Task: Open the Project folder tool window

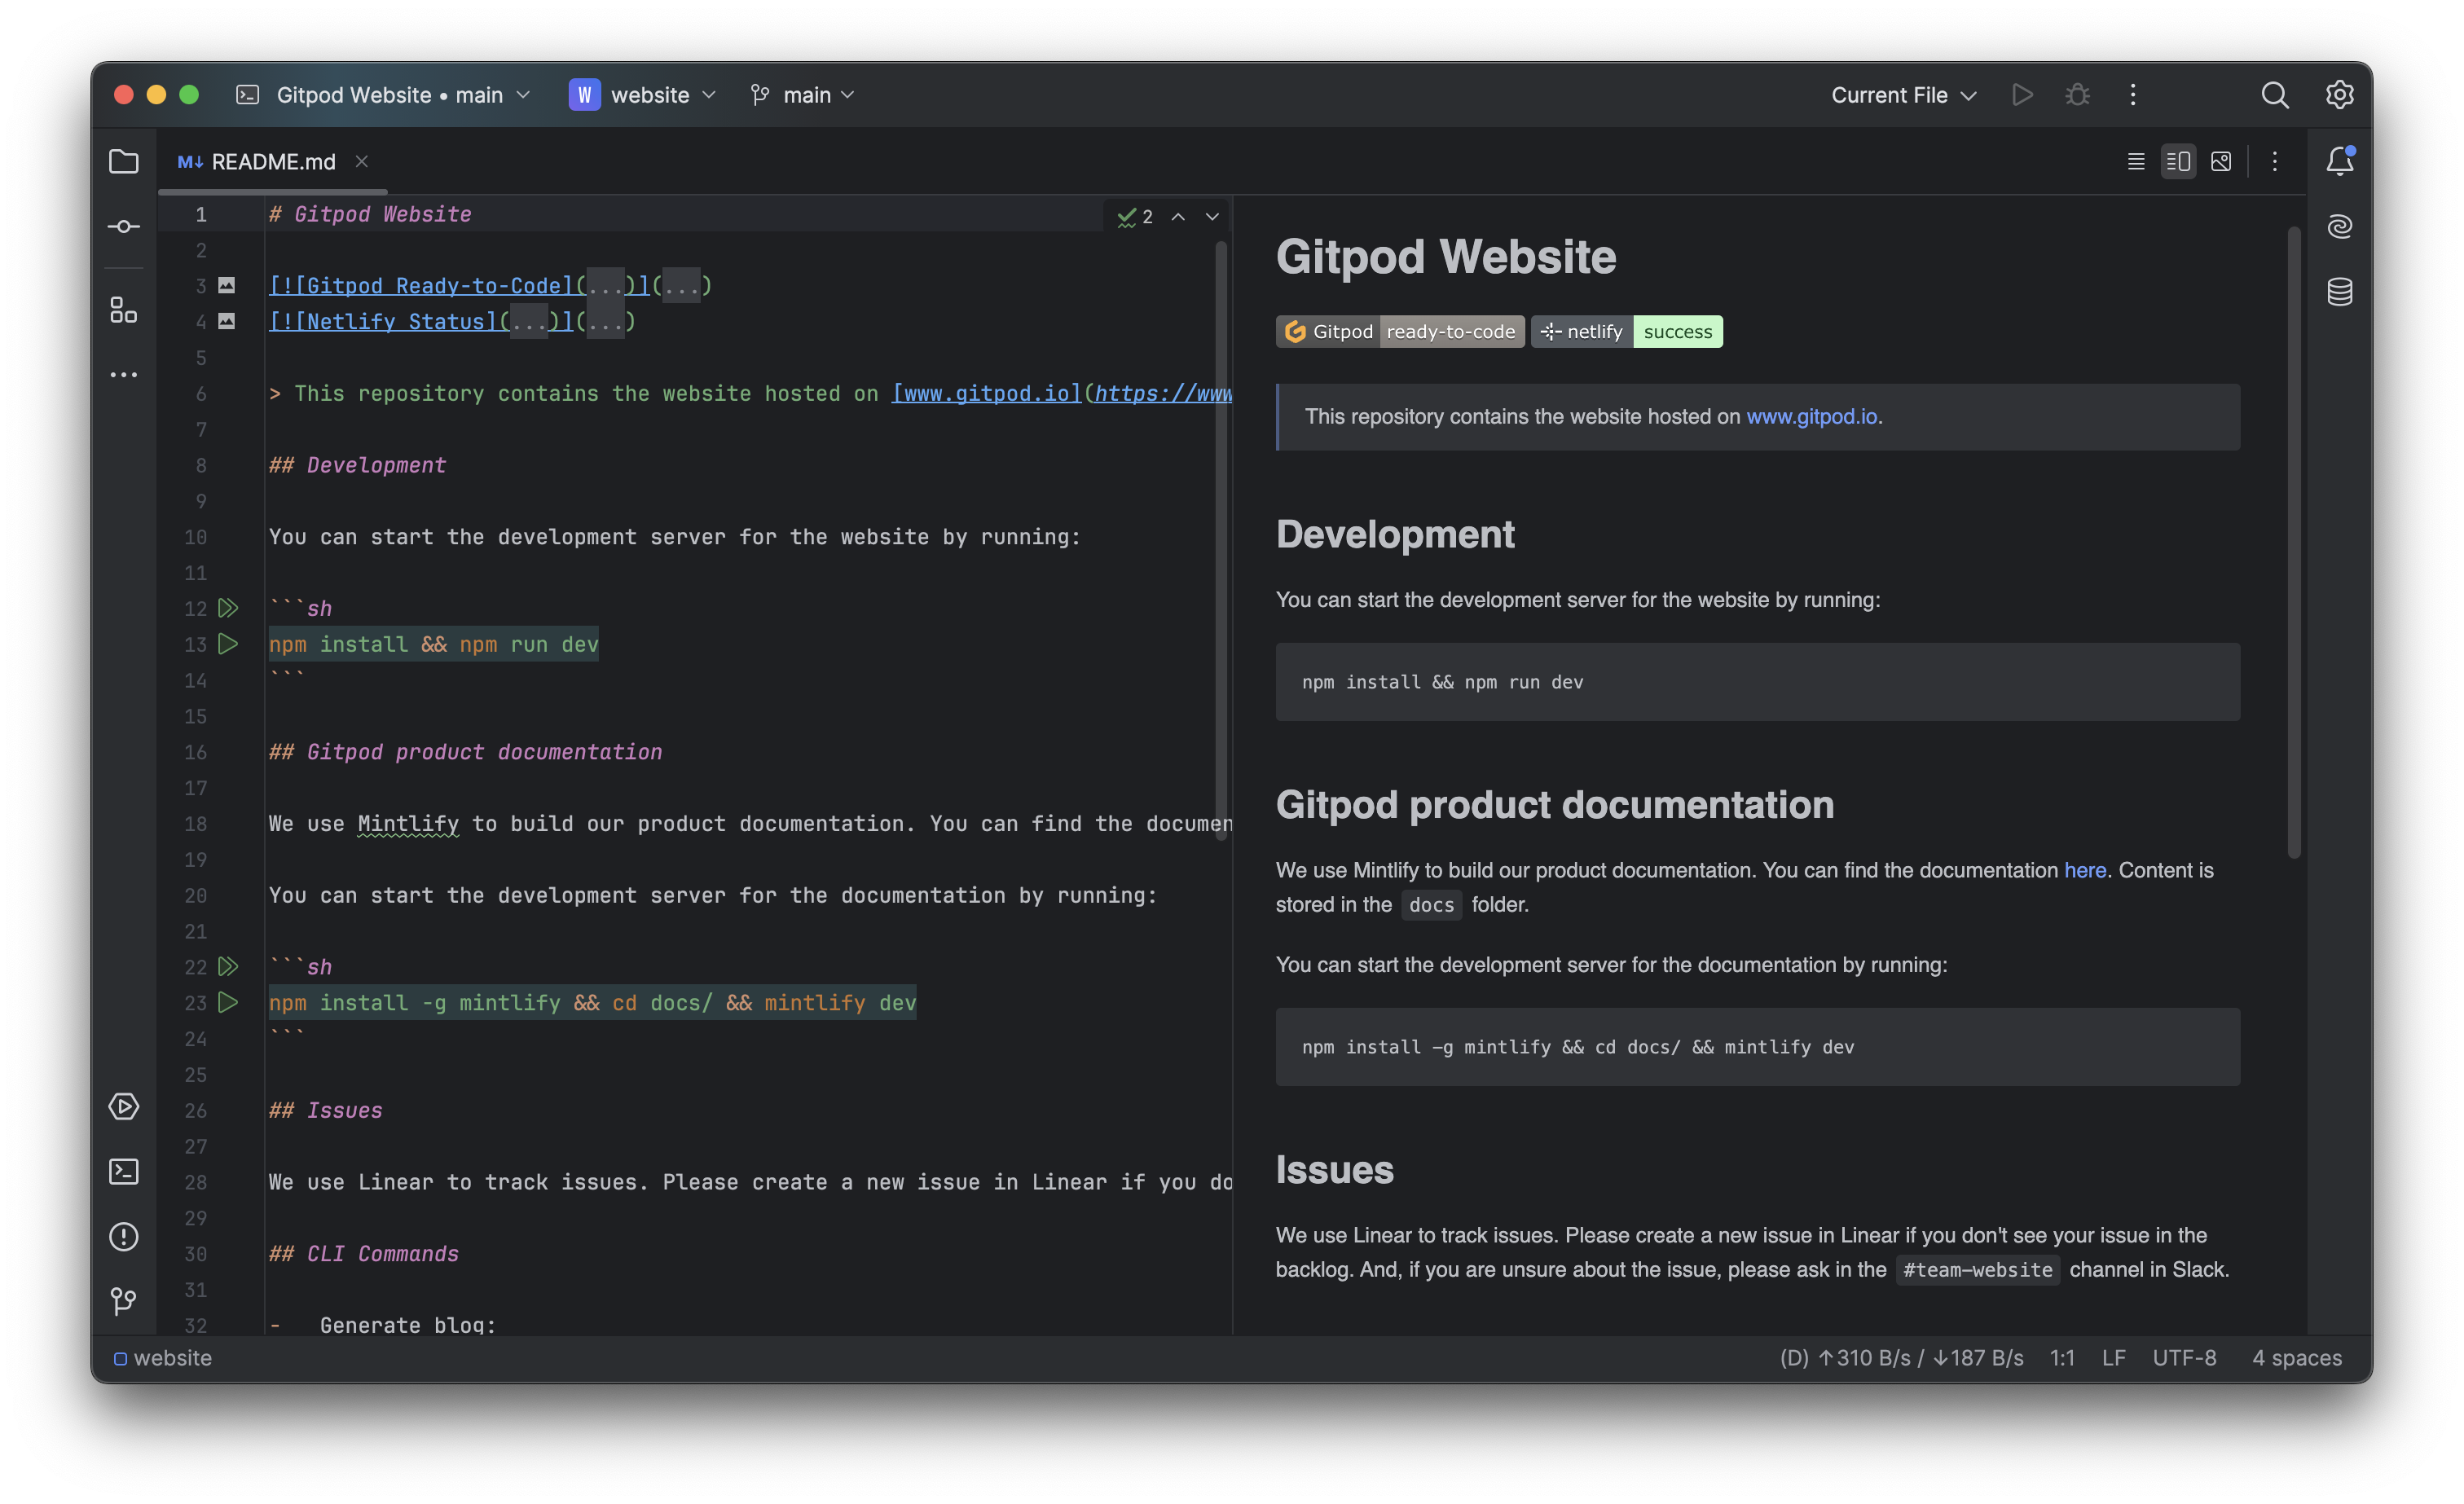Action: (123, 161)
